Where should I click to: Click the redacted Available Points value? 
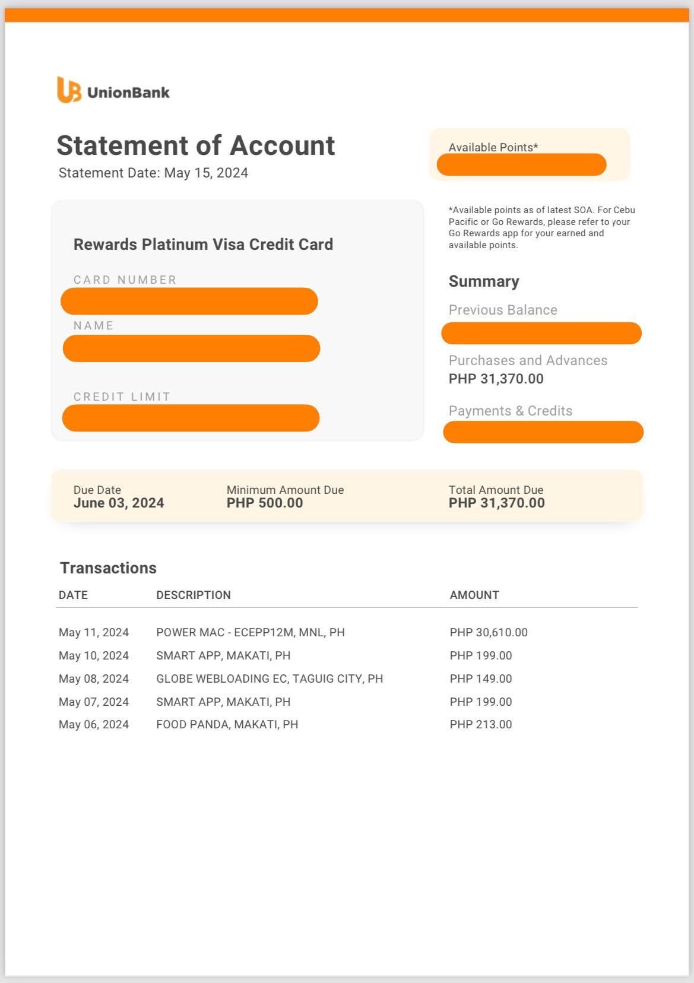(521, 164)
